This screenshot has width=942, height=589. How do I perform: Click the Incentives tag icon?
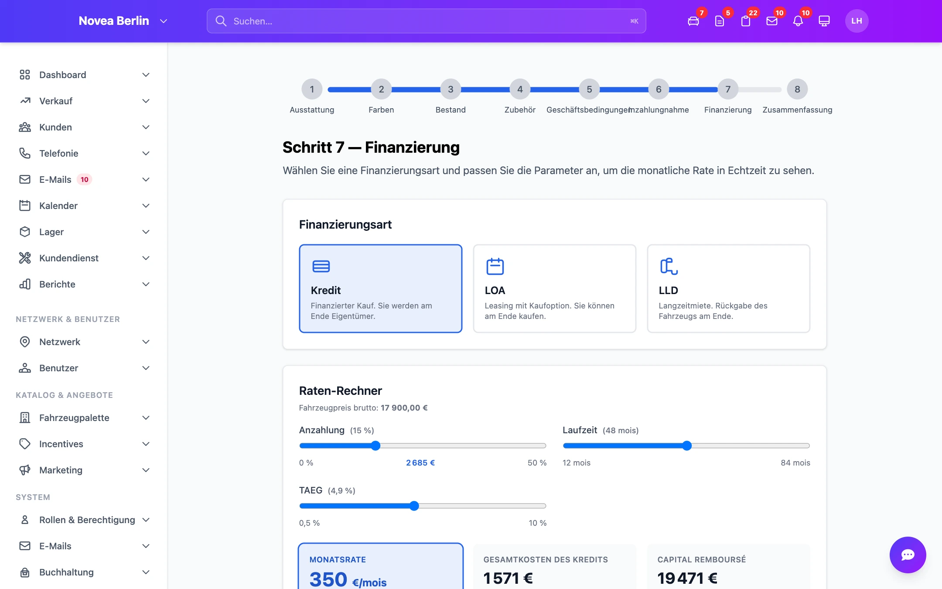click(x=25, y=444)
